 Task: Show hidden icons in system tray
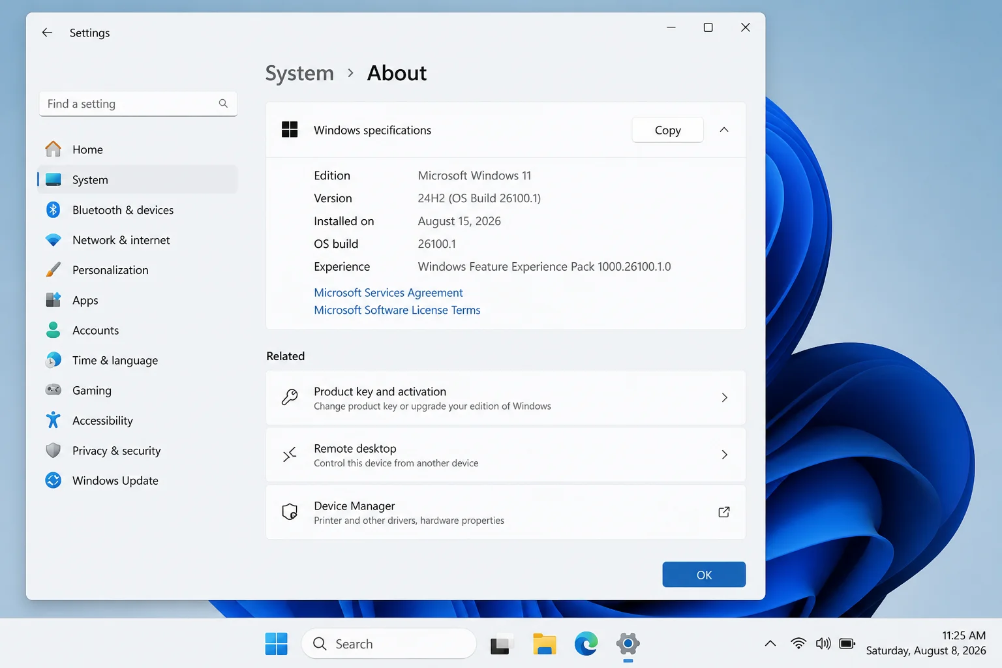(x=770, y=644)
